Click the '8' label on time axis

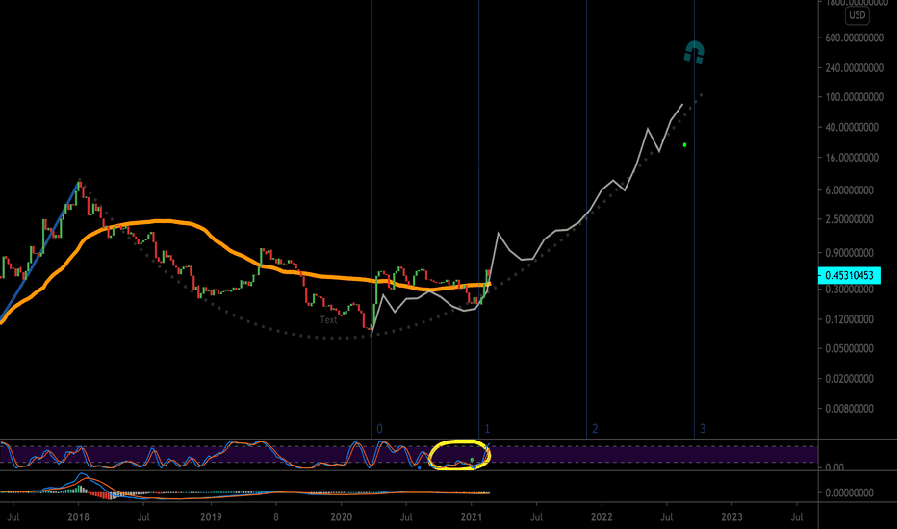tap(276, 517)
